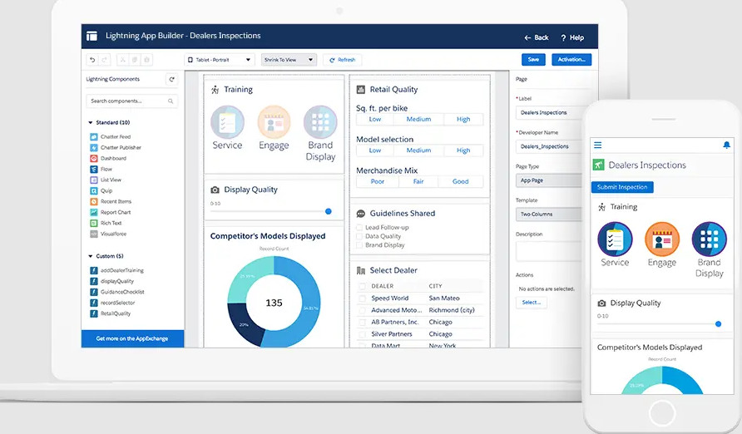742x434 pixels.
Task: Choose Low for Sq. ft. per bike
Action: point(375,119)
